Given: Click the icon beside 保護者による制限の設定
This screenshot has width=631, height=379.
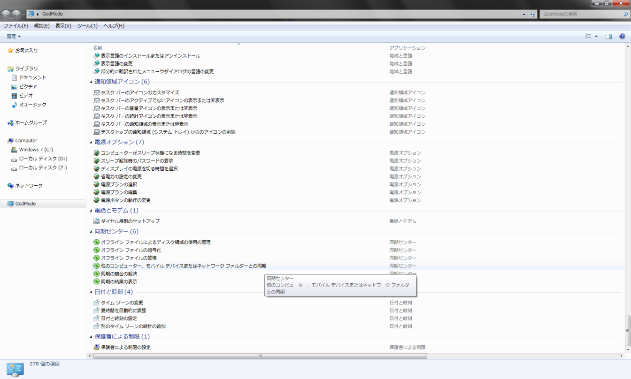Looking at the screenshot, I should [x=97, y=347].
